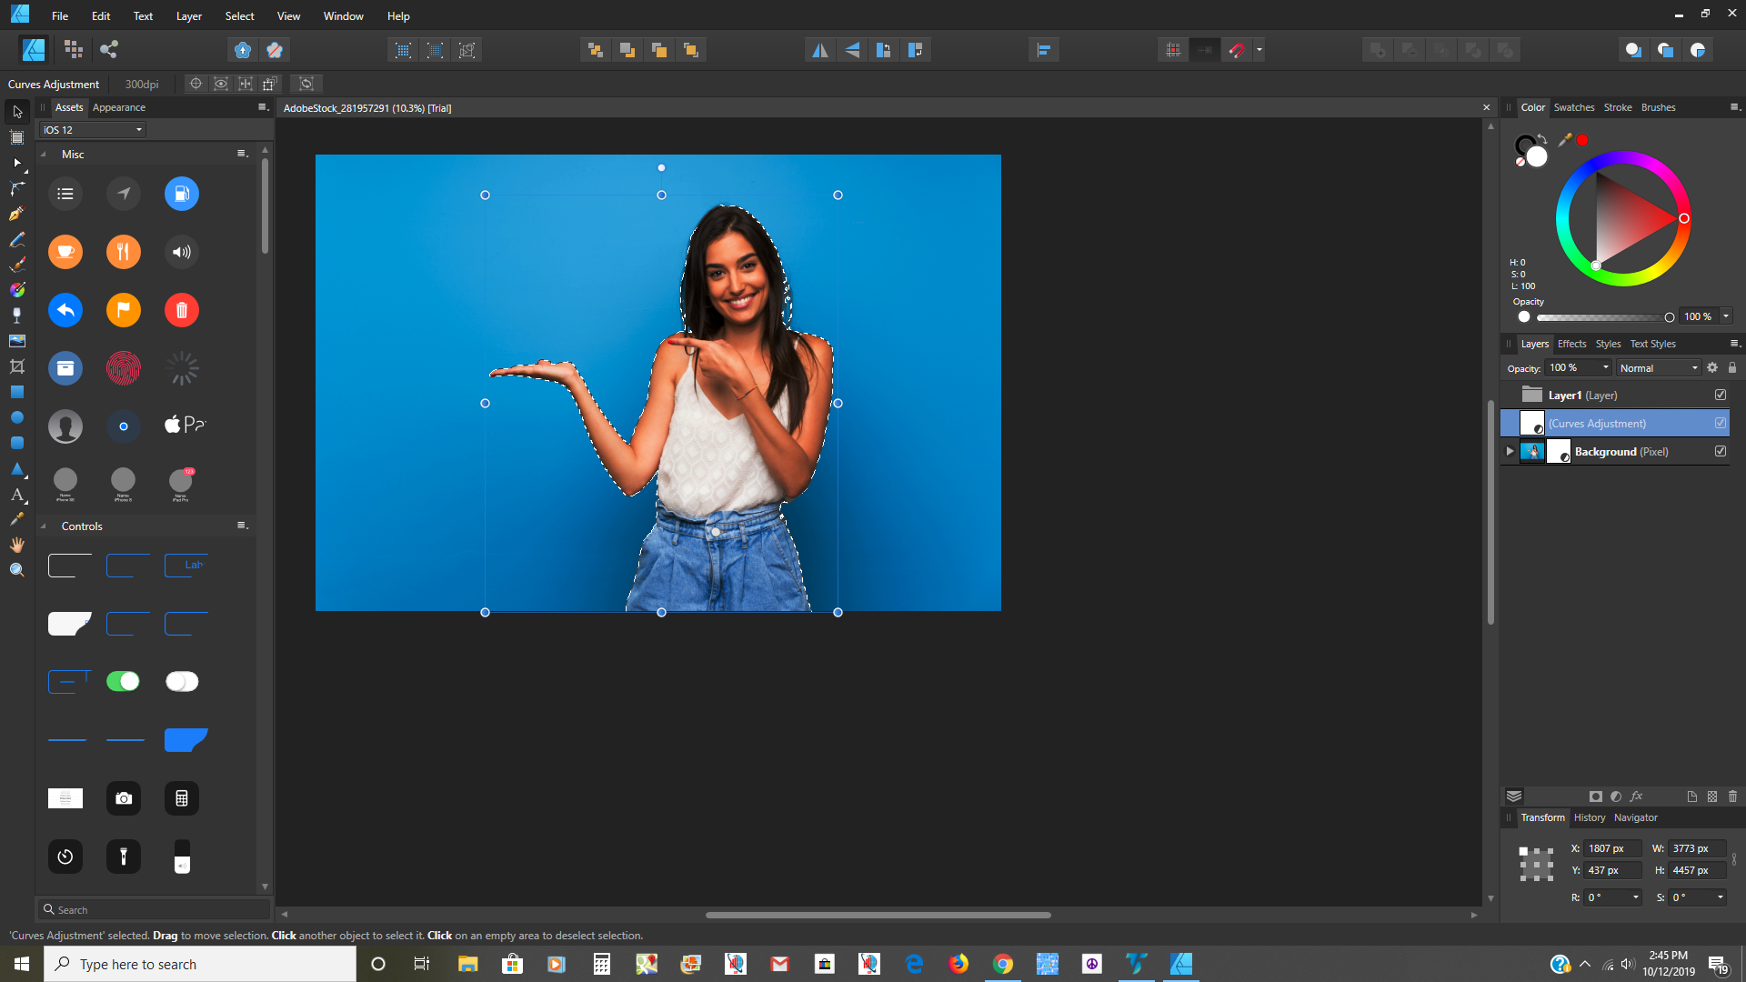The image size is (1746, 982).
Task: Expand the Background layer contents
Action: point(1509,451)
